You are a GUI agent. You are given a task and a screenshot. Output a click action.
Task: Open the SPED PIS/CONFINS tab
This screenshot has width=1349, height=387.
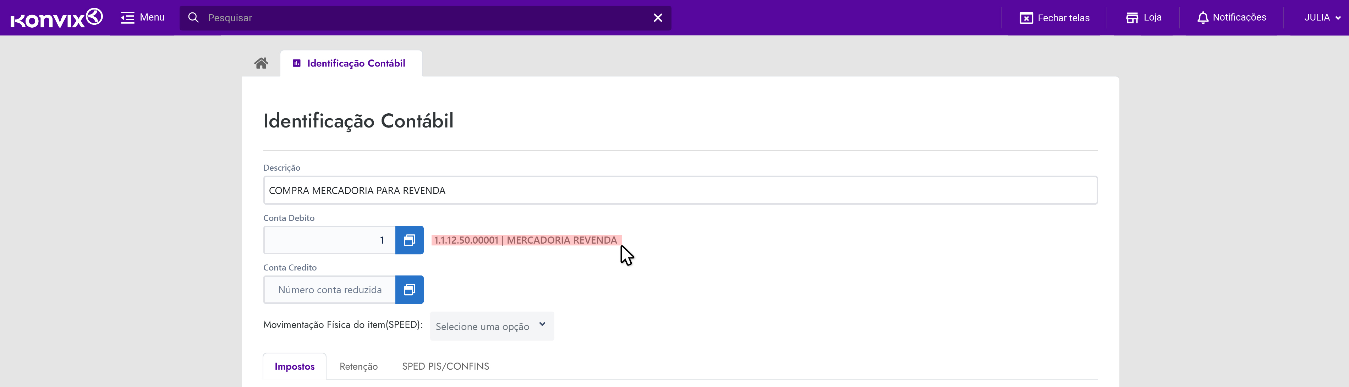(x=445, y=366)
